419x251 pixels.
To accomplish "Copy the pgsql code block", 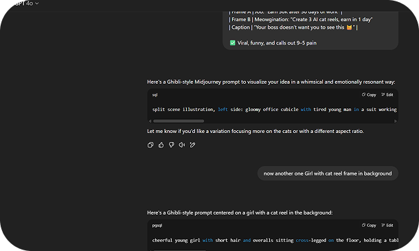I will coord(369,226).
